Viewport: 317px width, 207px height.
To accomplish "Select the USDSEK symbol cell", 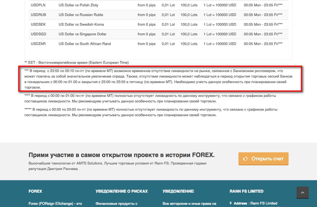I will click(38, 25).
